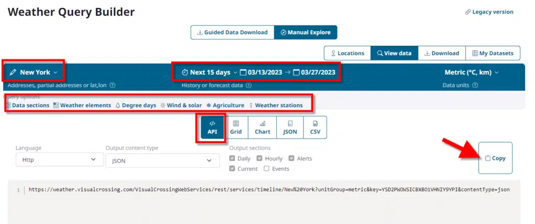Uncheck the Daily output section

233,158
